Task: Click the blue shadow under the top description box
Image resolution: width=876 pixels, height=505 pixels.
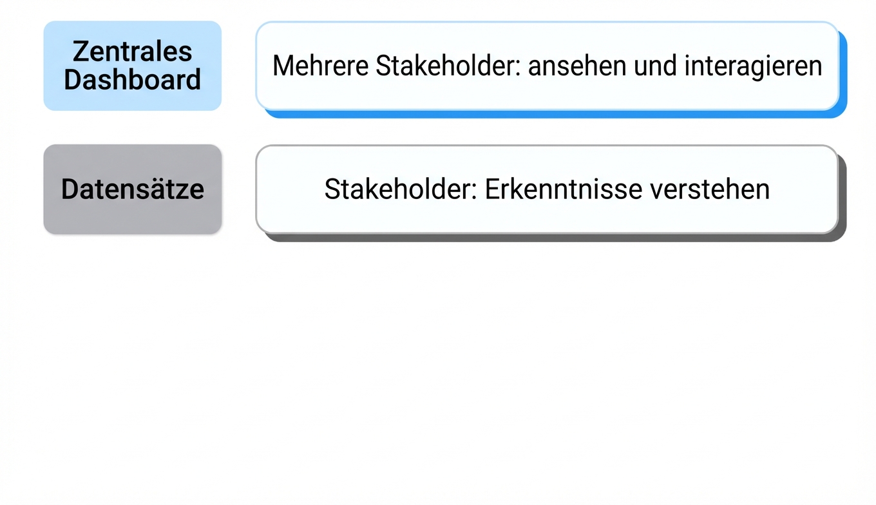Action: [x=554, y=114]
